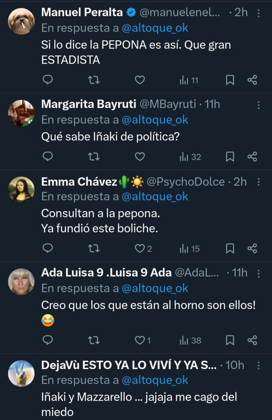
Task: Bookmark Ada Luisa's tweet
Action: click(x=230, y=340)
